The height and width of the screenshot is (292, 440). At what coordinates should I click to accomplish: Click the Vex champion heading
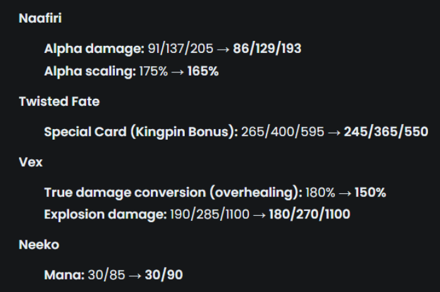[31, 162]
